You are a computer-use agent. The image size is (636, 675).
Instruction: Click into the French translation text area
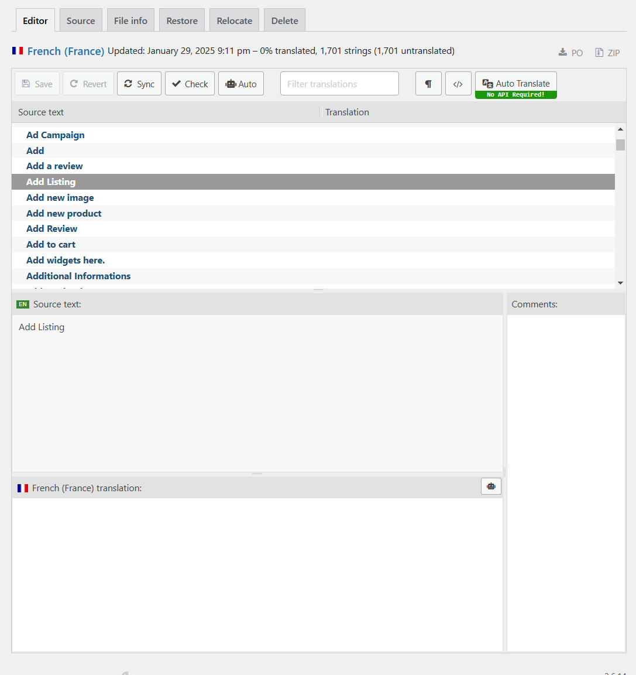(x=257, y=574)
